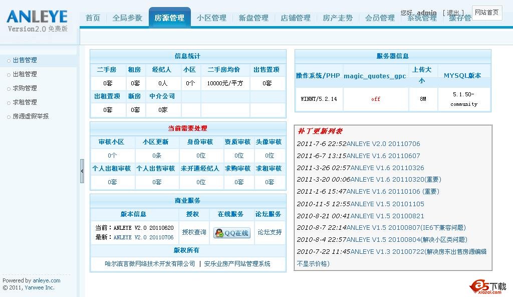
Task: Click the magic_quotes_gpc off value
Action: 376,99
